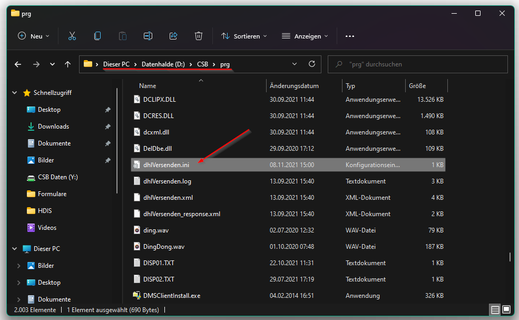Collapse the Schnellzugriff tree section
519x320 pixels.
click(x=15, y=93)
